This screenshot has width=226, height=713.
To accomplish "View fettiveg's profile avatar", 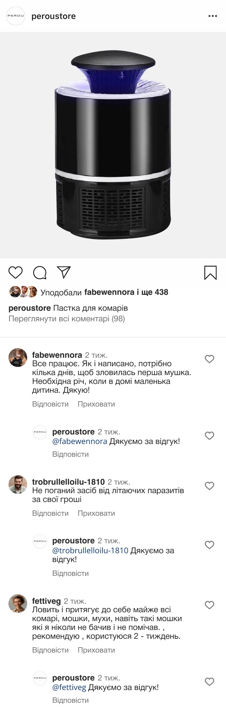I will coord(18,603).
